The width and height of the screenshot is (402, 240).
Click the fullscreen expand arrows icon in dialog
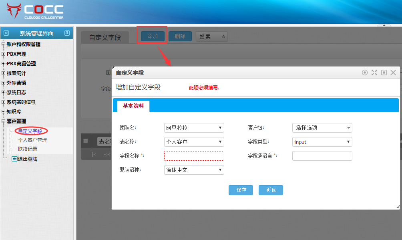[374, 73]
